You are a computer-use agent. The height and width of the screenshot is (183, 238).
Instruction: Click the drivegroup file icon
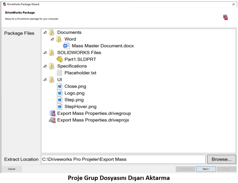pos(52,113)
